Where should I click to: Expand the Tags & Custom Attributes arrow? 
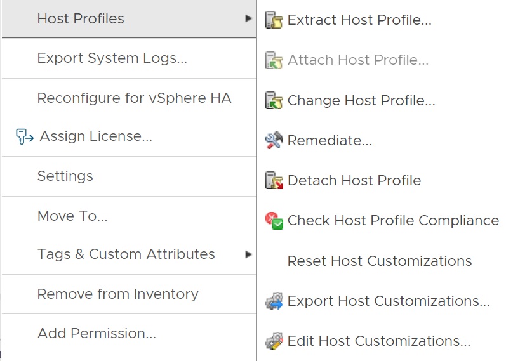pyautogui.click(x=248, y=254)
